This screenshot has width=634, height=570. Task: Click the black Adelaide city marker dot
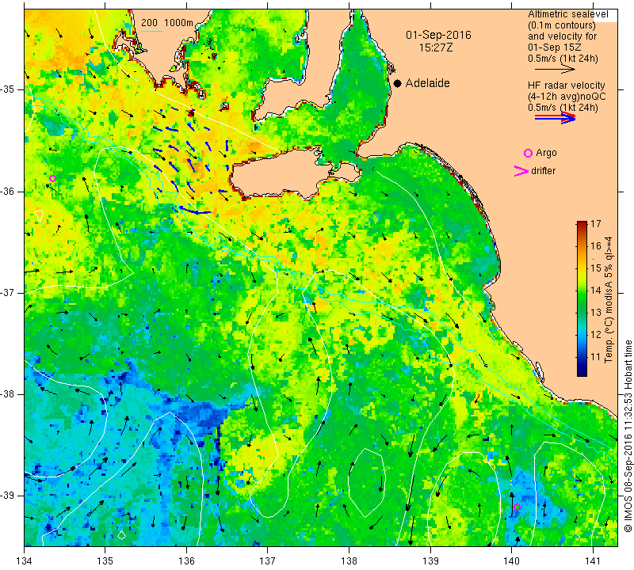[398, 83]
